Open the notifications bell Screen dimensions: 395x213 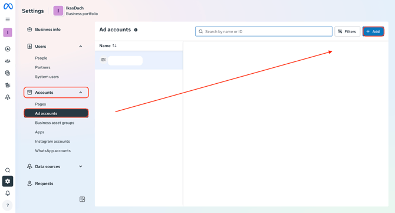[8, 194]
